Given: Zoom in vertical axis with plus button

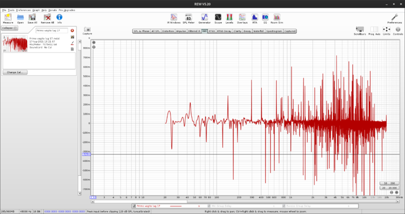Looking at the screenshot, I should click(x=94, y=42).
